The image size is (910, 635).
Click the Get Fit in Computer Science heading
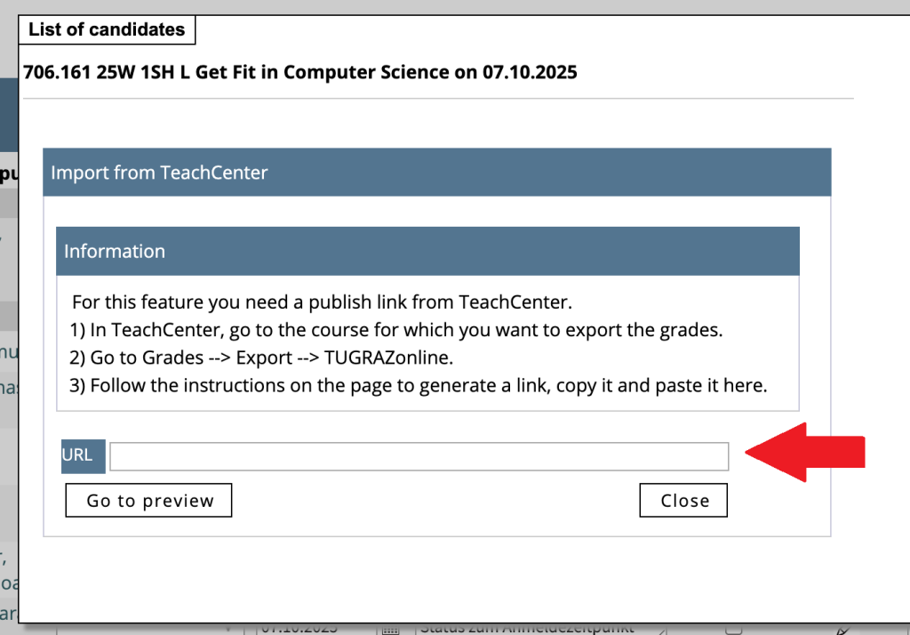click(x=300, y=72)
